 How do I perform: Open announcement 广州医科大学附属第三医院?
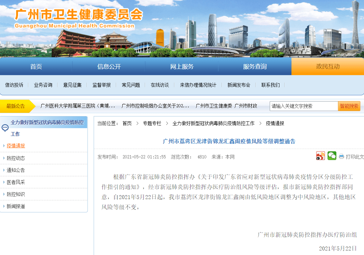pyautogui.click(x=78, y=106)
